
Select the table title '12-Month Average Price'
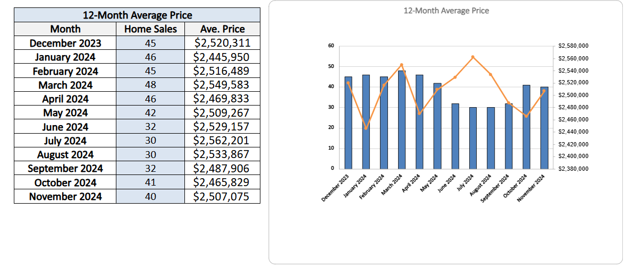tap(137, 15)
